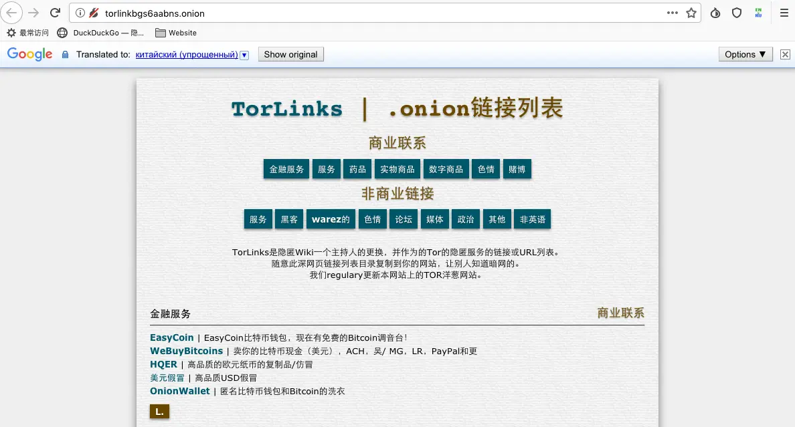Screen dimensions: 795x427
Task: Click the Show original button
Action: click(x=290, y=54)
